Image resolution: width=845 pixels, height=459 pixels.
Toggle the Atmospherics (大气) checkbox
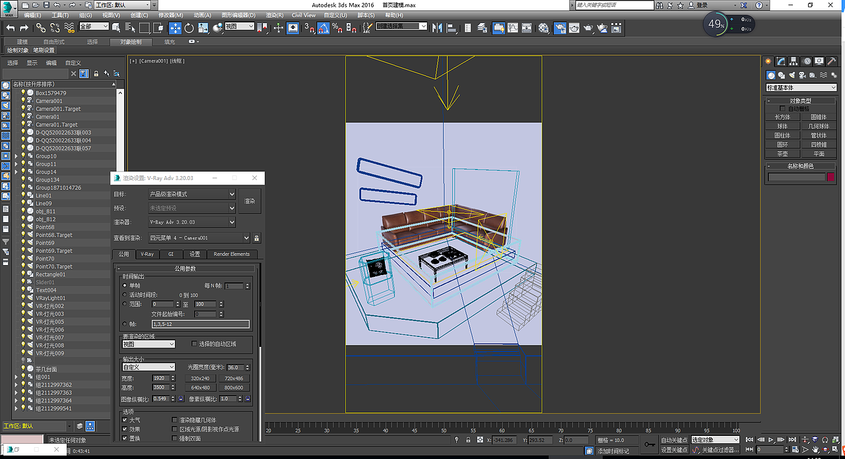125,420
